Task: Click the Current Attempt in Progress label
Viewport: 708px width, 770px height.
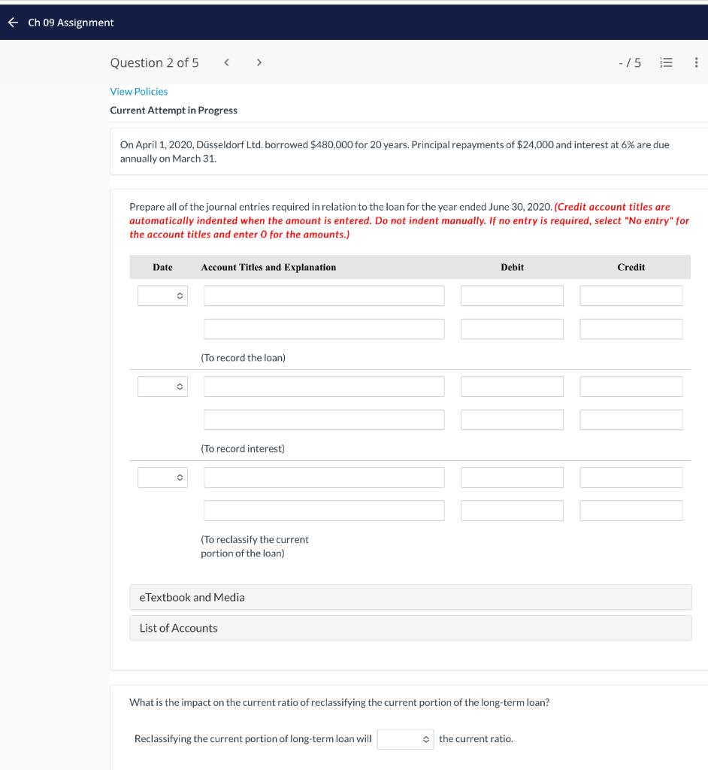Action: click(174, 110)
